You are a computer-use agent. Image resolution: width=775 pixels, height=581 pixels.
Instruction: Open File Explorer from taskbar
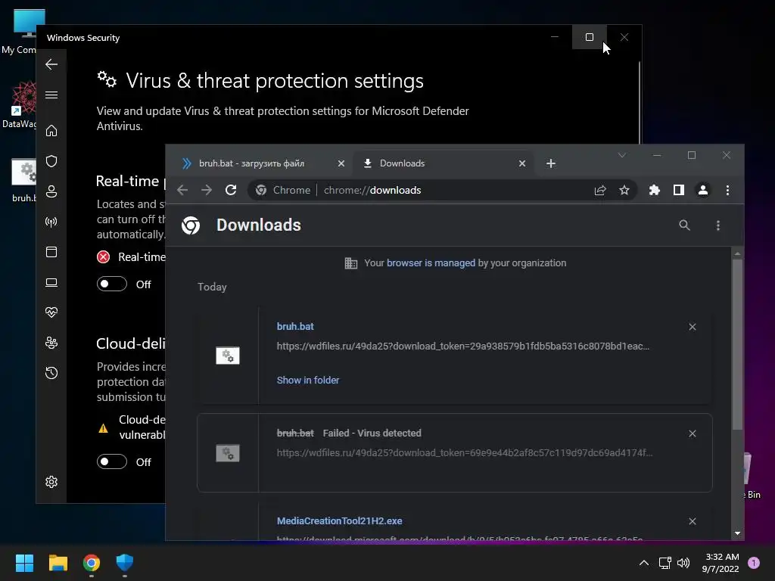(x=58, y=563)
